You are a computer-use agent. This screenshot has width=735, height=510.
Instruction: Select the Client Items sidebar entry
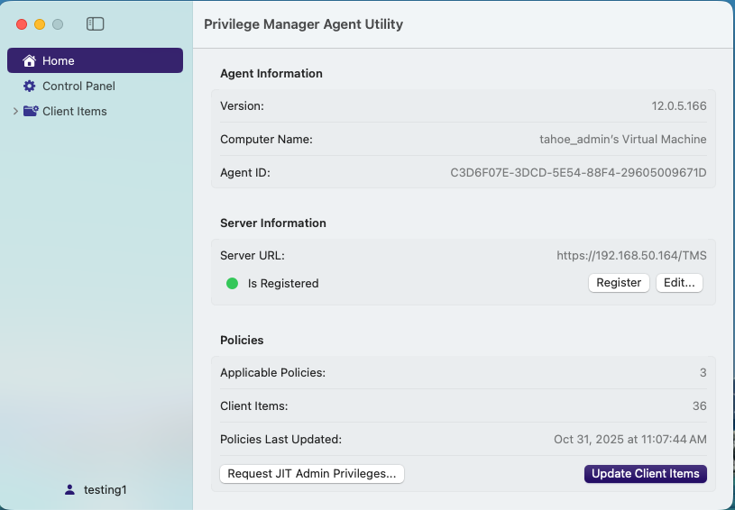(x=75, y=111)
